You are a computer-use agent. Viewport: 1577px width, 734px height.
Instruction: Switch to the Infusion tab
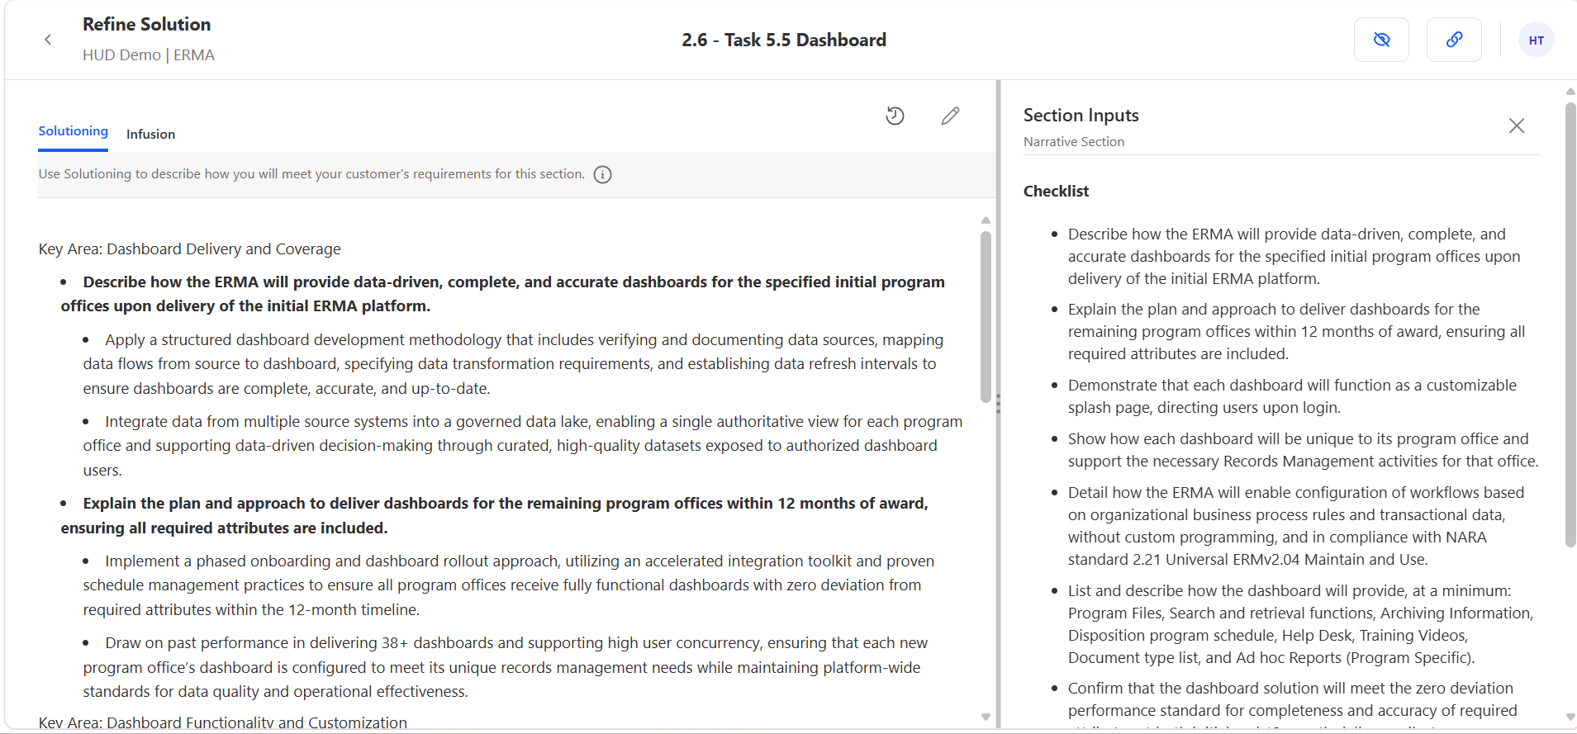coord(150,134)
